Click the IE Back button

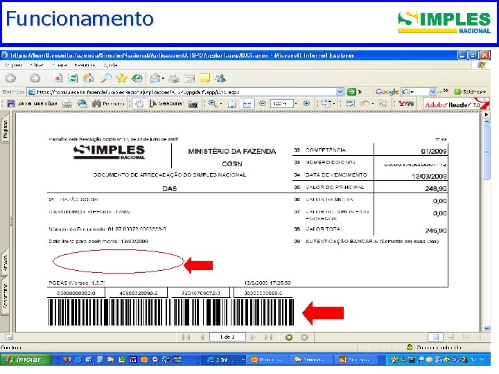click(11, 78)
